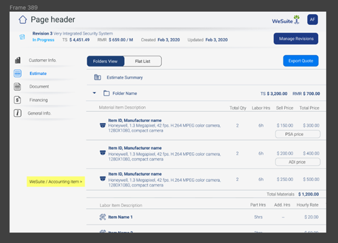Open Customer Info section
This screenshot has height=243, width=338.
(x=43, y=60)
